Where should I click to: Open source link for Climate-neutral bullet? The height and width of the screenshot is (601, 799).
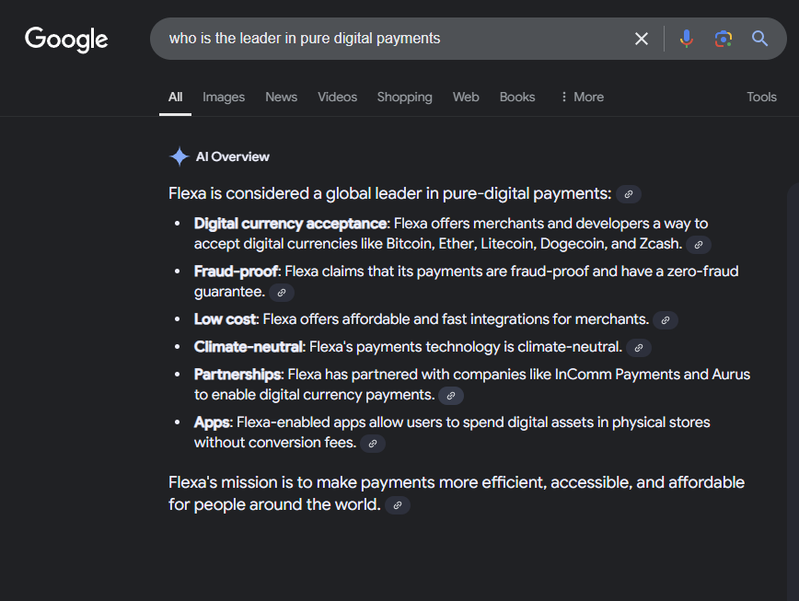[x=639, y=347]
